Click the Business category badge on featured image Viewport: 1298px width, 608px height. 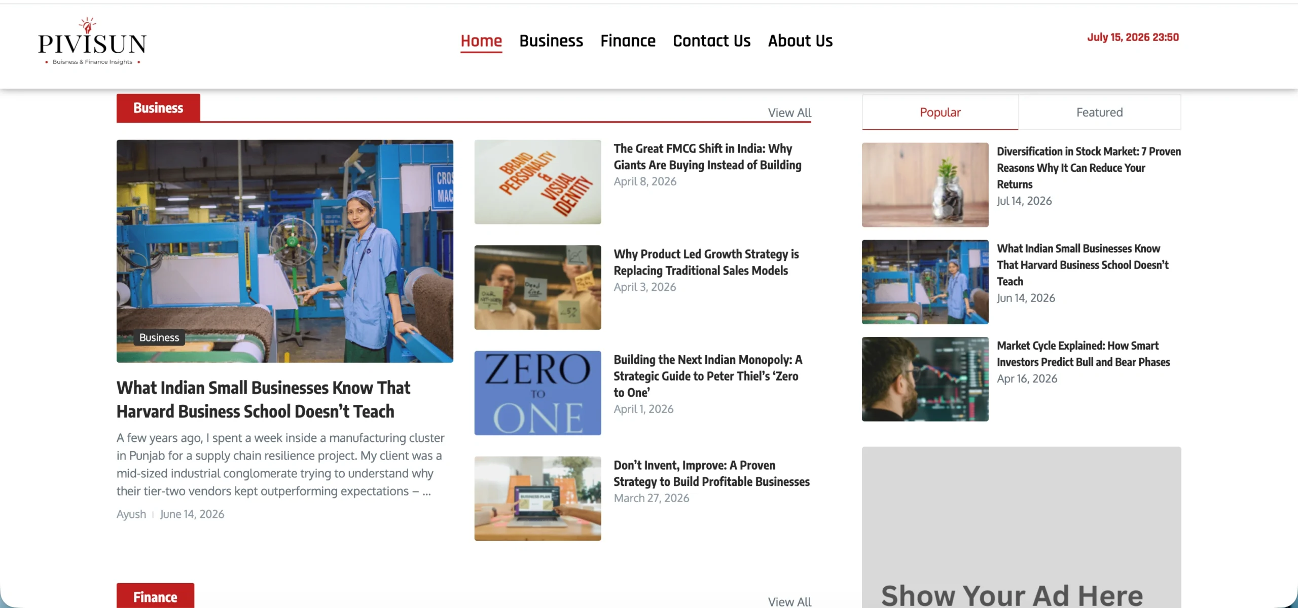(x=159, y=337)
